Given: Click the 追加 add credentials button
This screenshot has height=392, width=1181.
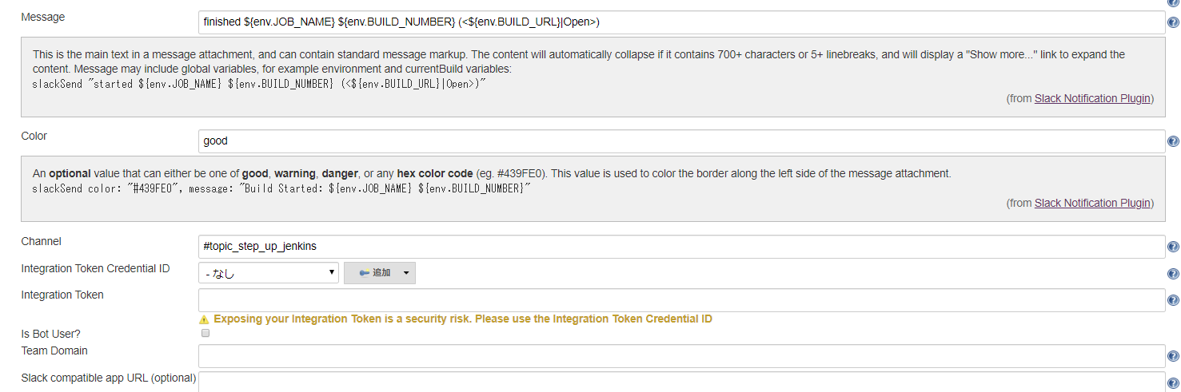Looking at the screenshot, I should pos(374,273).
